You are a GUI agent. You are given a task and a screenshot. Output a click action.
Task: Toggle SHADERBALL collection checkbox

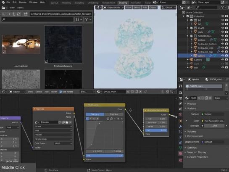(x=192, y=36)
